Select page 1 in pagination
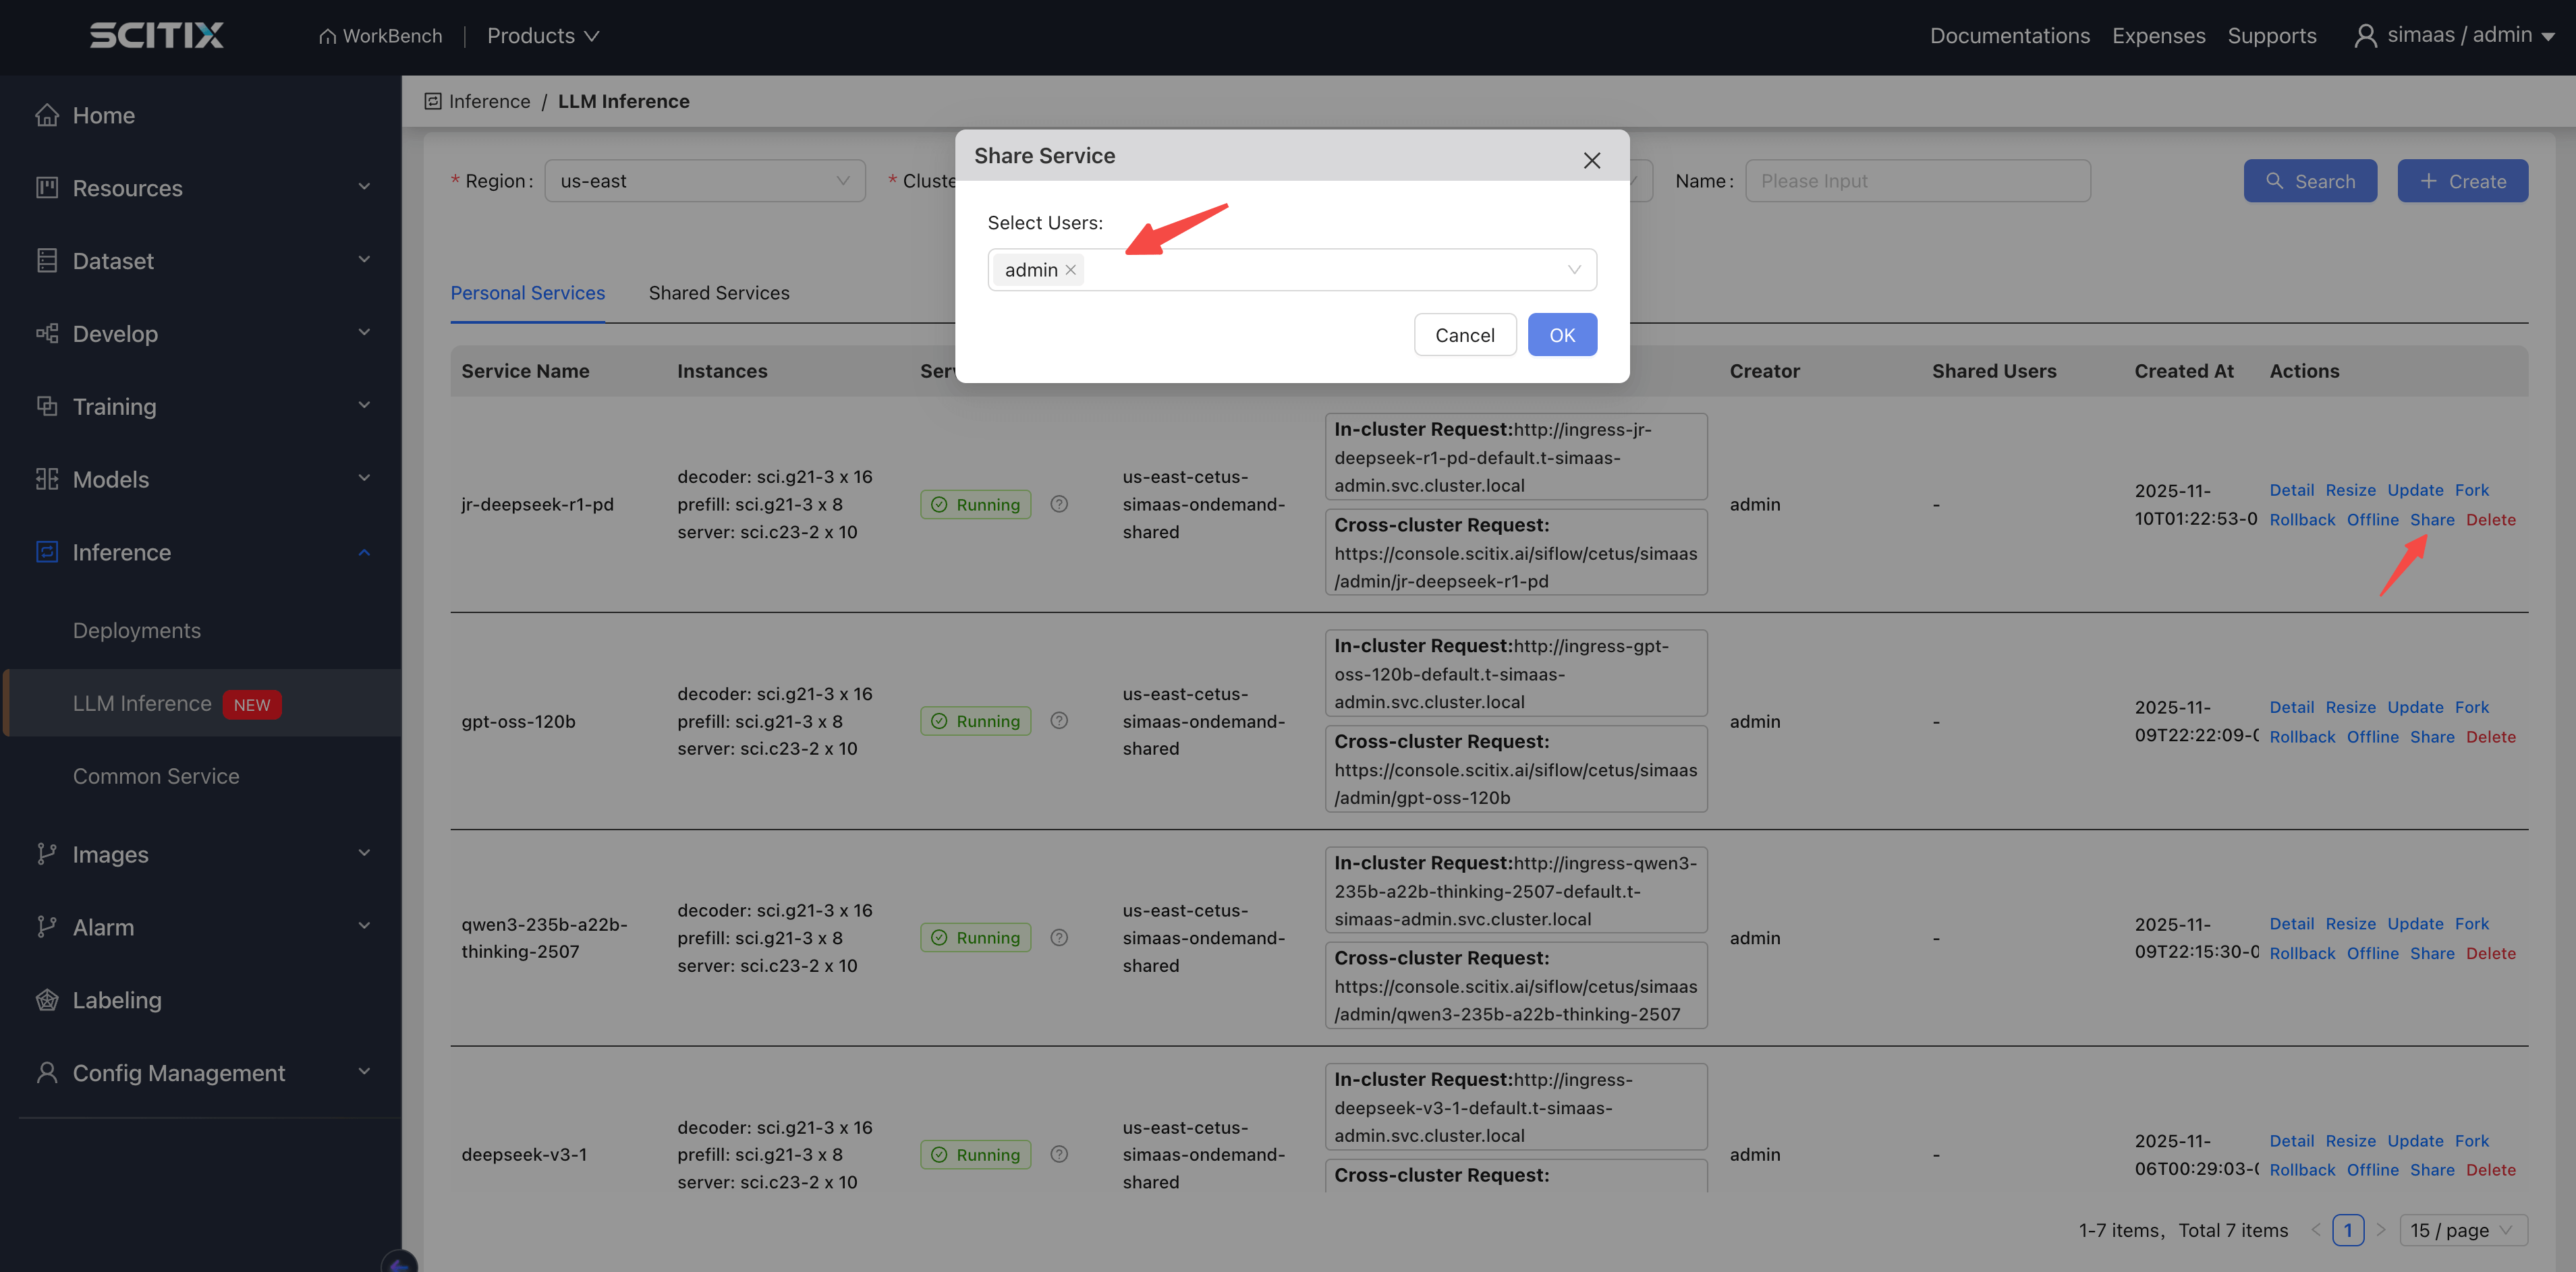This screenshot has width=2576, height=1272. coord(2348,1230)
